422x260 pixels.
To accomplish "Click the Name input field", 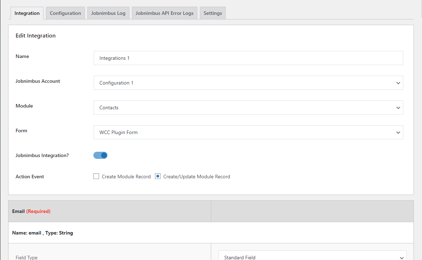I will [248, 58].
